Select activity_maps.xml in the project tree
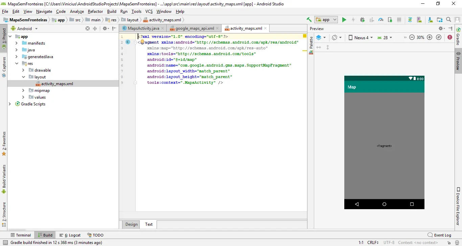This screenshot has height=246, width=462. click(x=57, y=84)
